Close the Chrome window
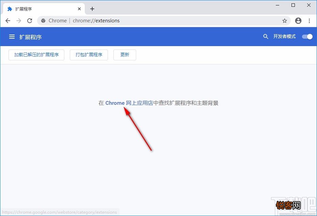This screenshot has height=216, width=317. coord(309,5)
